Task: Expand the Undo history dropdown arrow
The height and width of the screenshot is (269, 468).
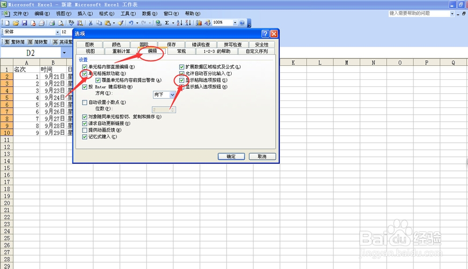Action: click(137, 23)
